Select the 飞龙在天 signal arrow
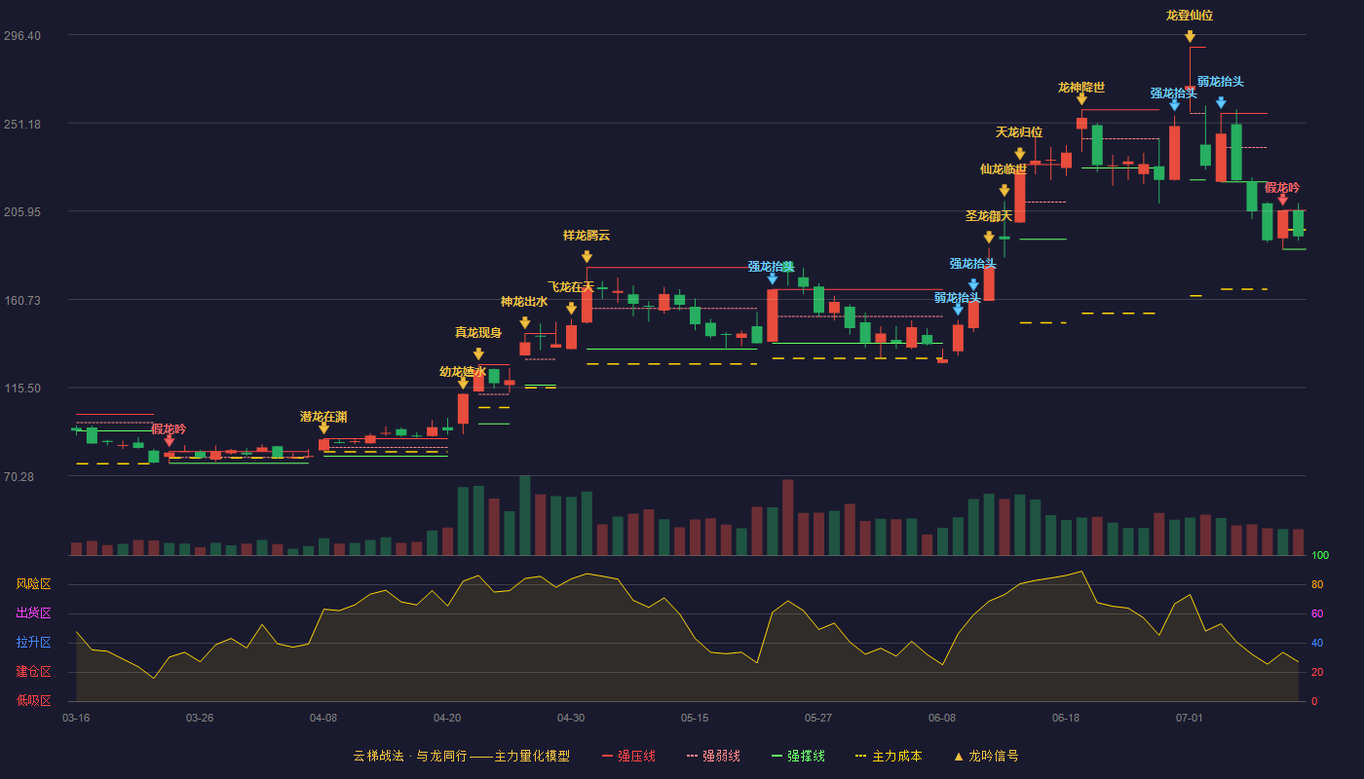Viewport: 1364px width, 779px height. click(x=571, y=308)
